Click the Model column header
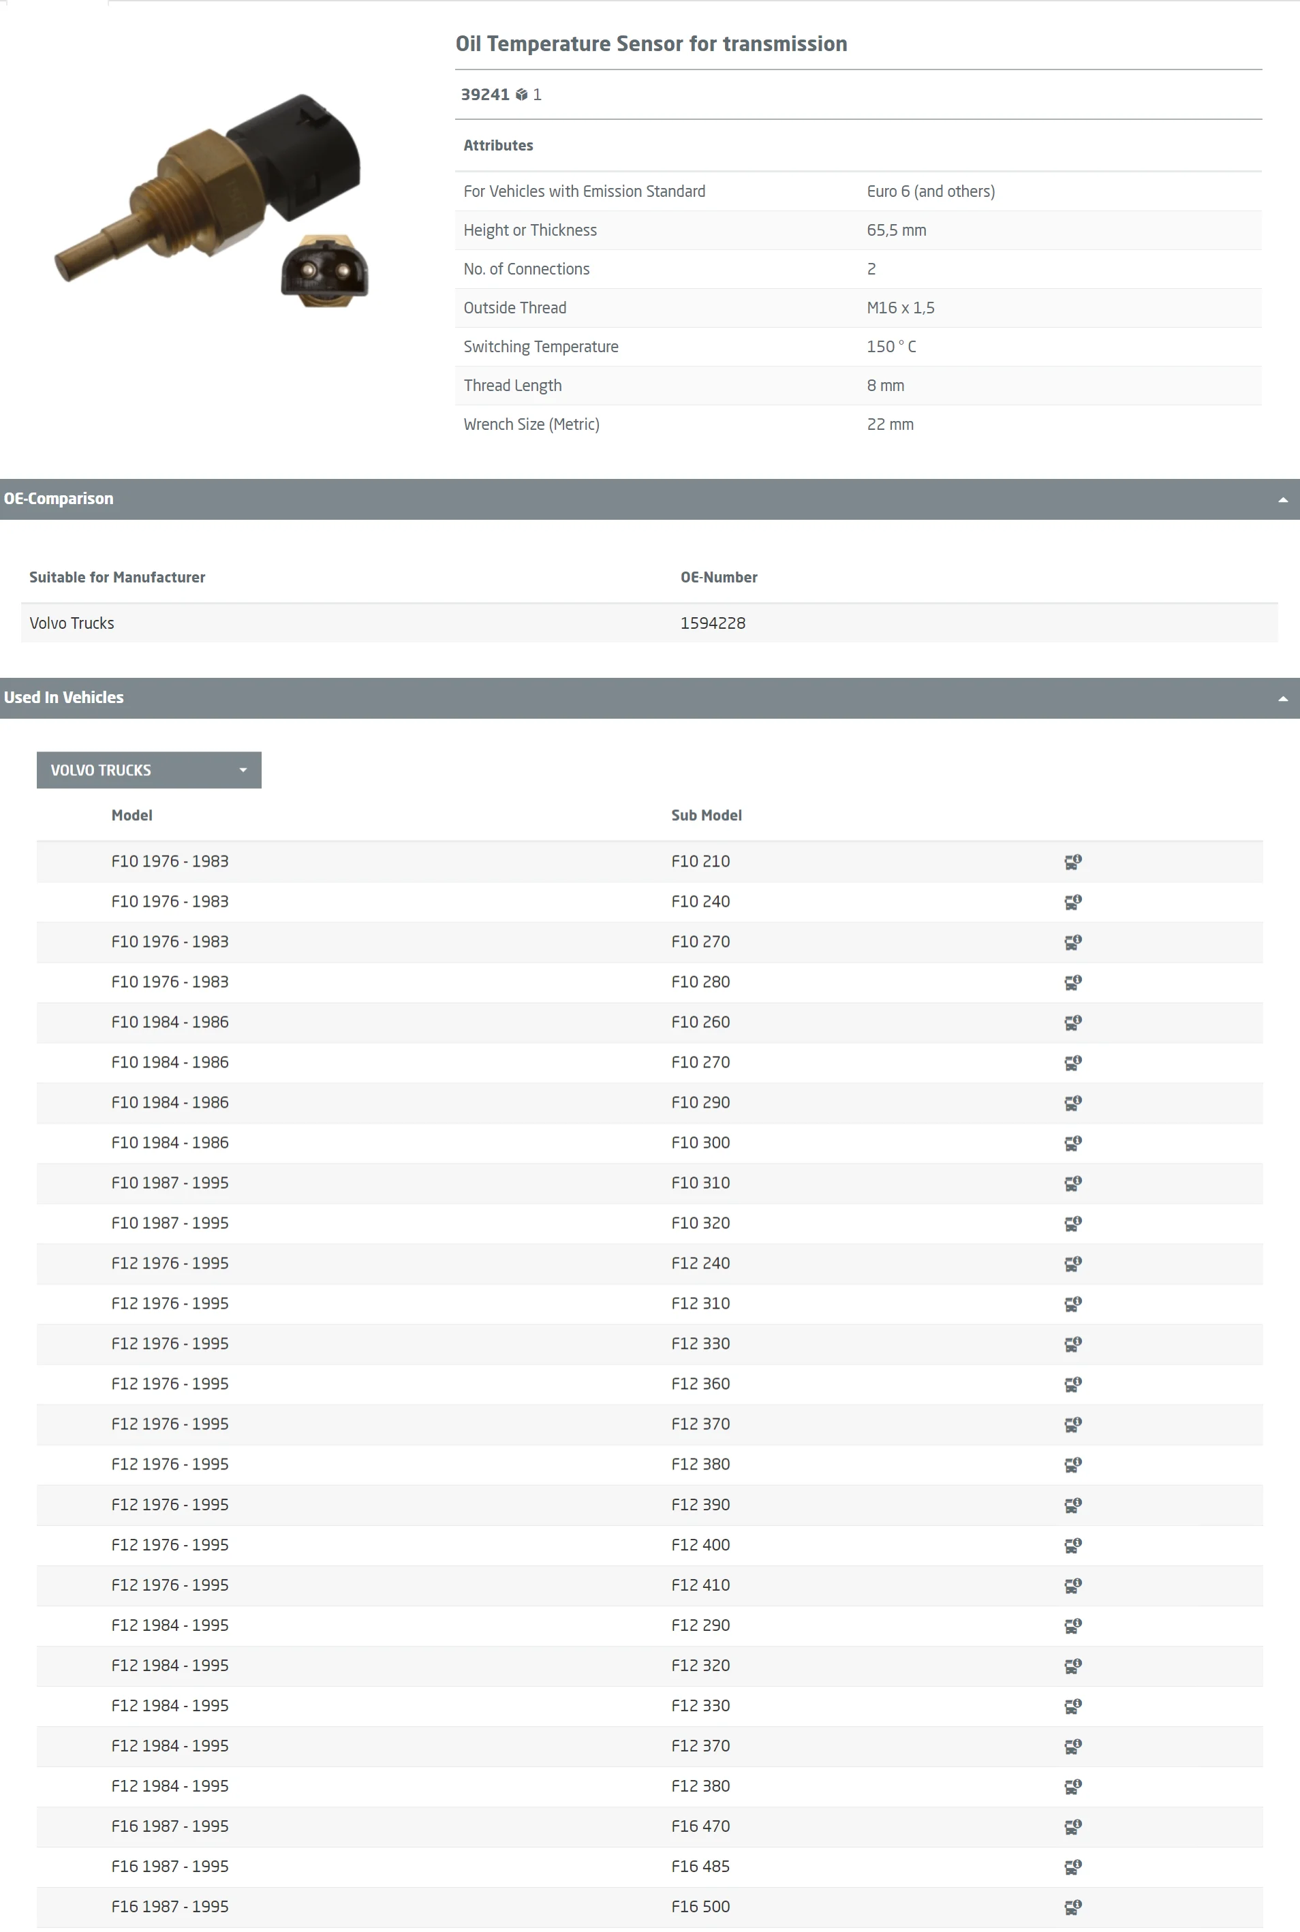 [131, 815]
